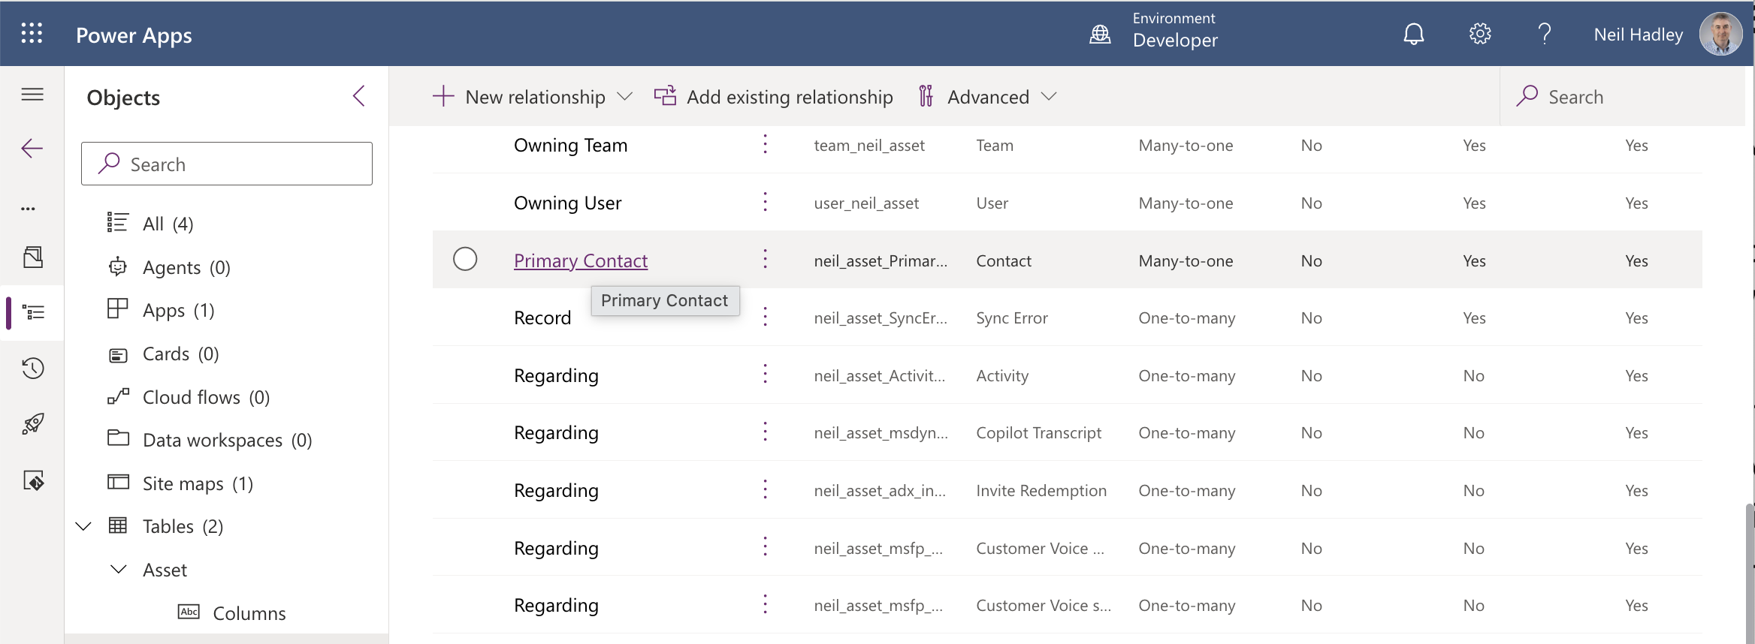Select the Asset table label

[165, 570]
